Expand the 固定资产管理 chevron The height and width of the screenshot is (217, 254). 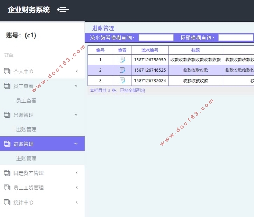(77, 173)
